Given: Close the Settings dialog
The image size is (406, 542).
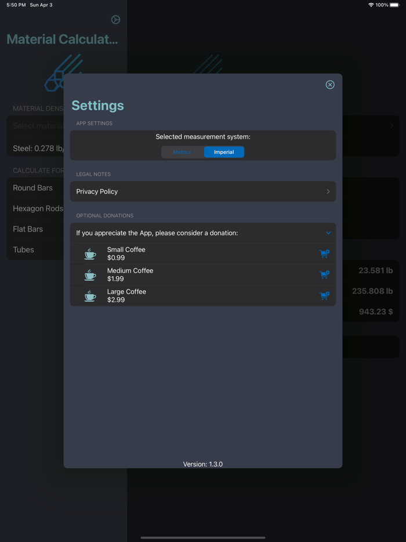Looking at the screenshot, I should click(330, 85).
